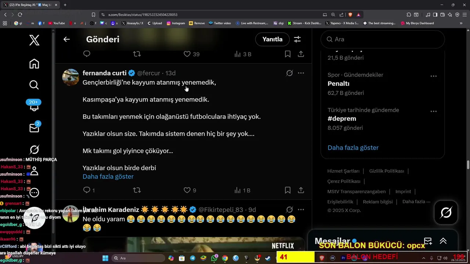The width and height of the screenshot is (470, 264).
Task: Open Hizmet Şartları footer link
Action: (343, 171)
